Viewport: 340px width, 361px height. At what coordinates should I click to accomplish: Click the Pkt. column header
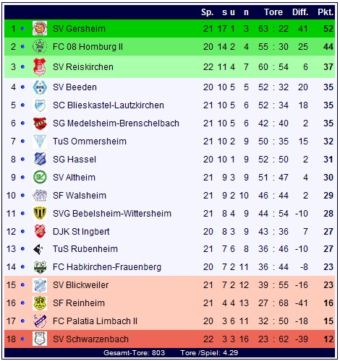326,12
